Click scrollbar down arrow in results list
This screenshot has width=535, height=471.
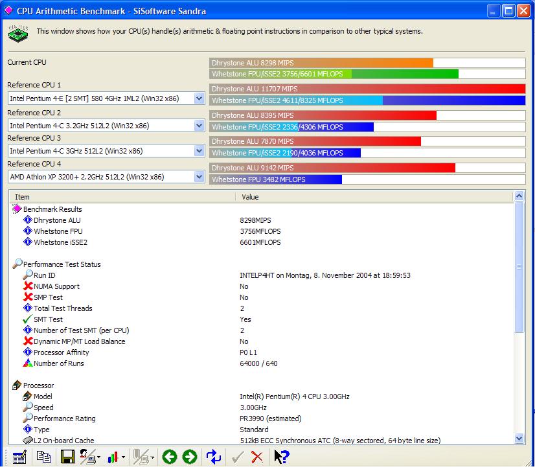pos(519,438)
